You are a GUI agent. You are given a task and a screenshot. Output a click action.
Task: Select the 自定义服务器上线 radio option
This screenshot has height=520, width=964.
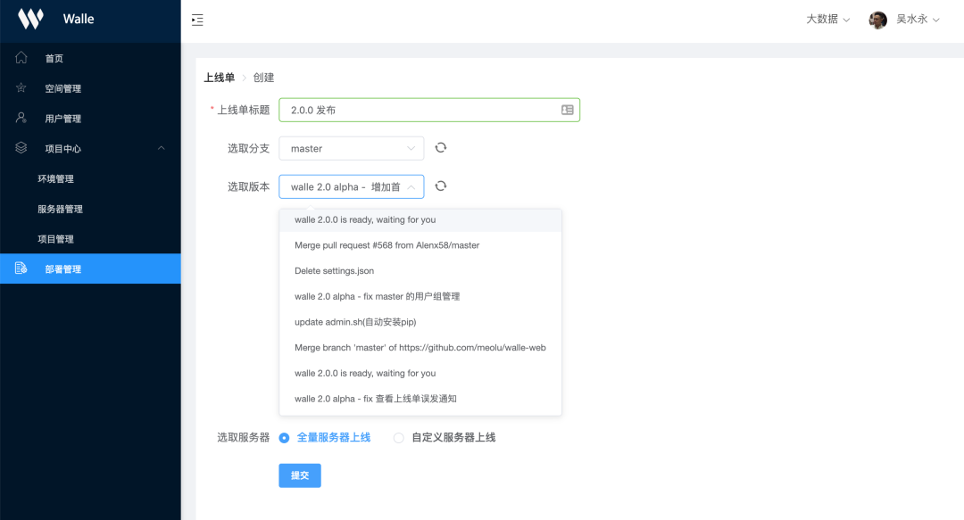(399, 438)
